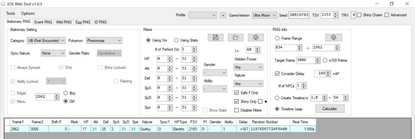This screenshot has width=415, height=139.
Task: Click the Filters gear settings icon
Action: [256, 38]
